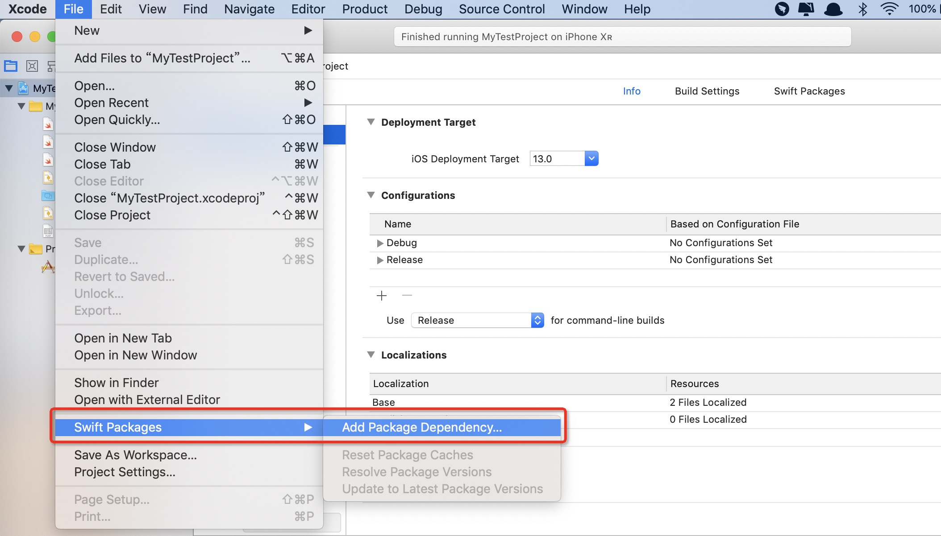Switch to the Info tab
The width and height of the screenshot is (941, 536).
[x=632, y=91]
